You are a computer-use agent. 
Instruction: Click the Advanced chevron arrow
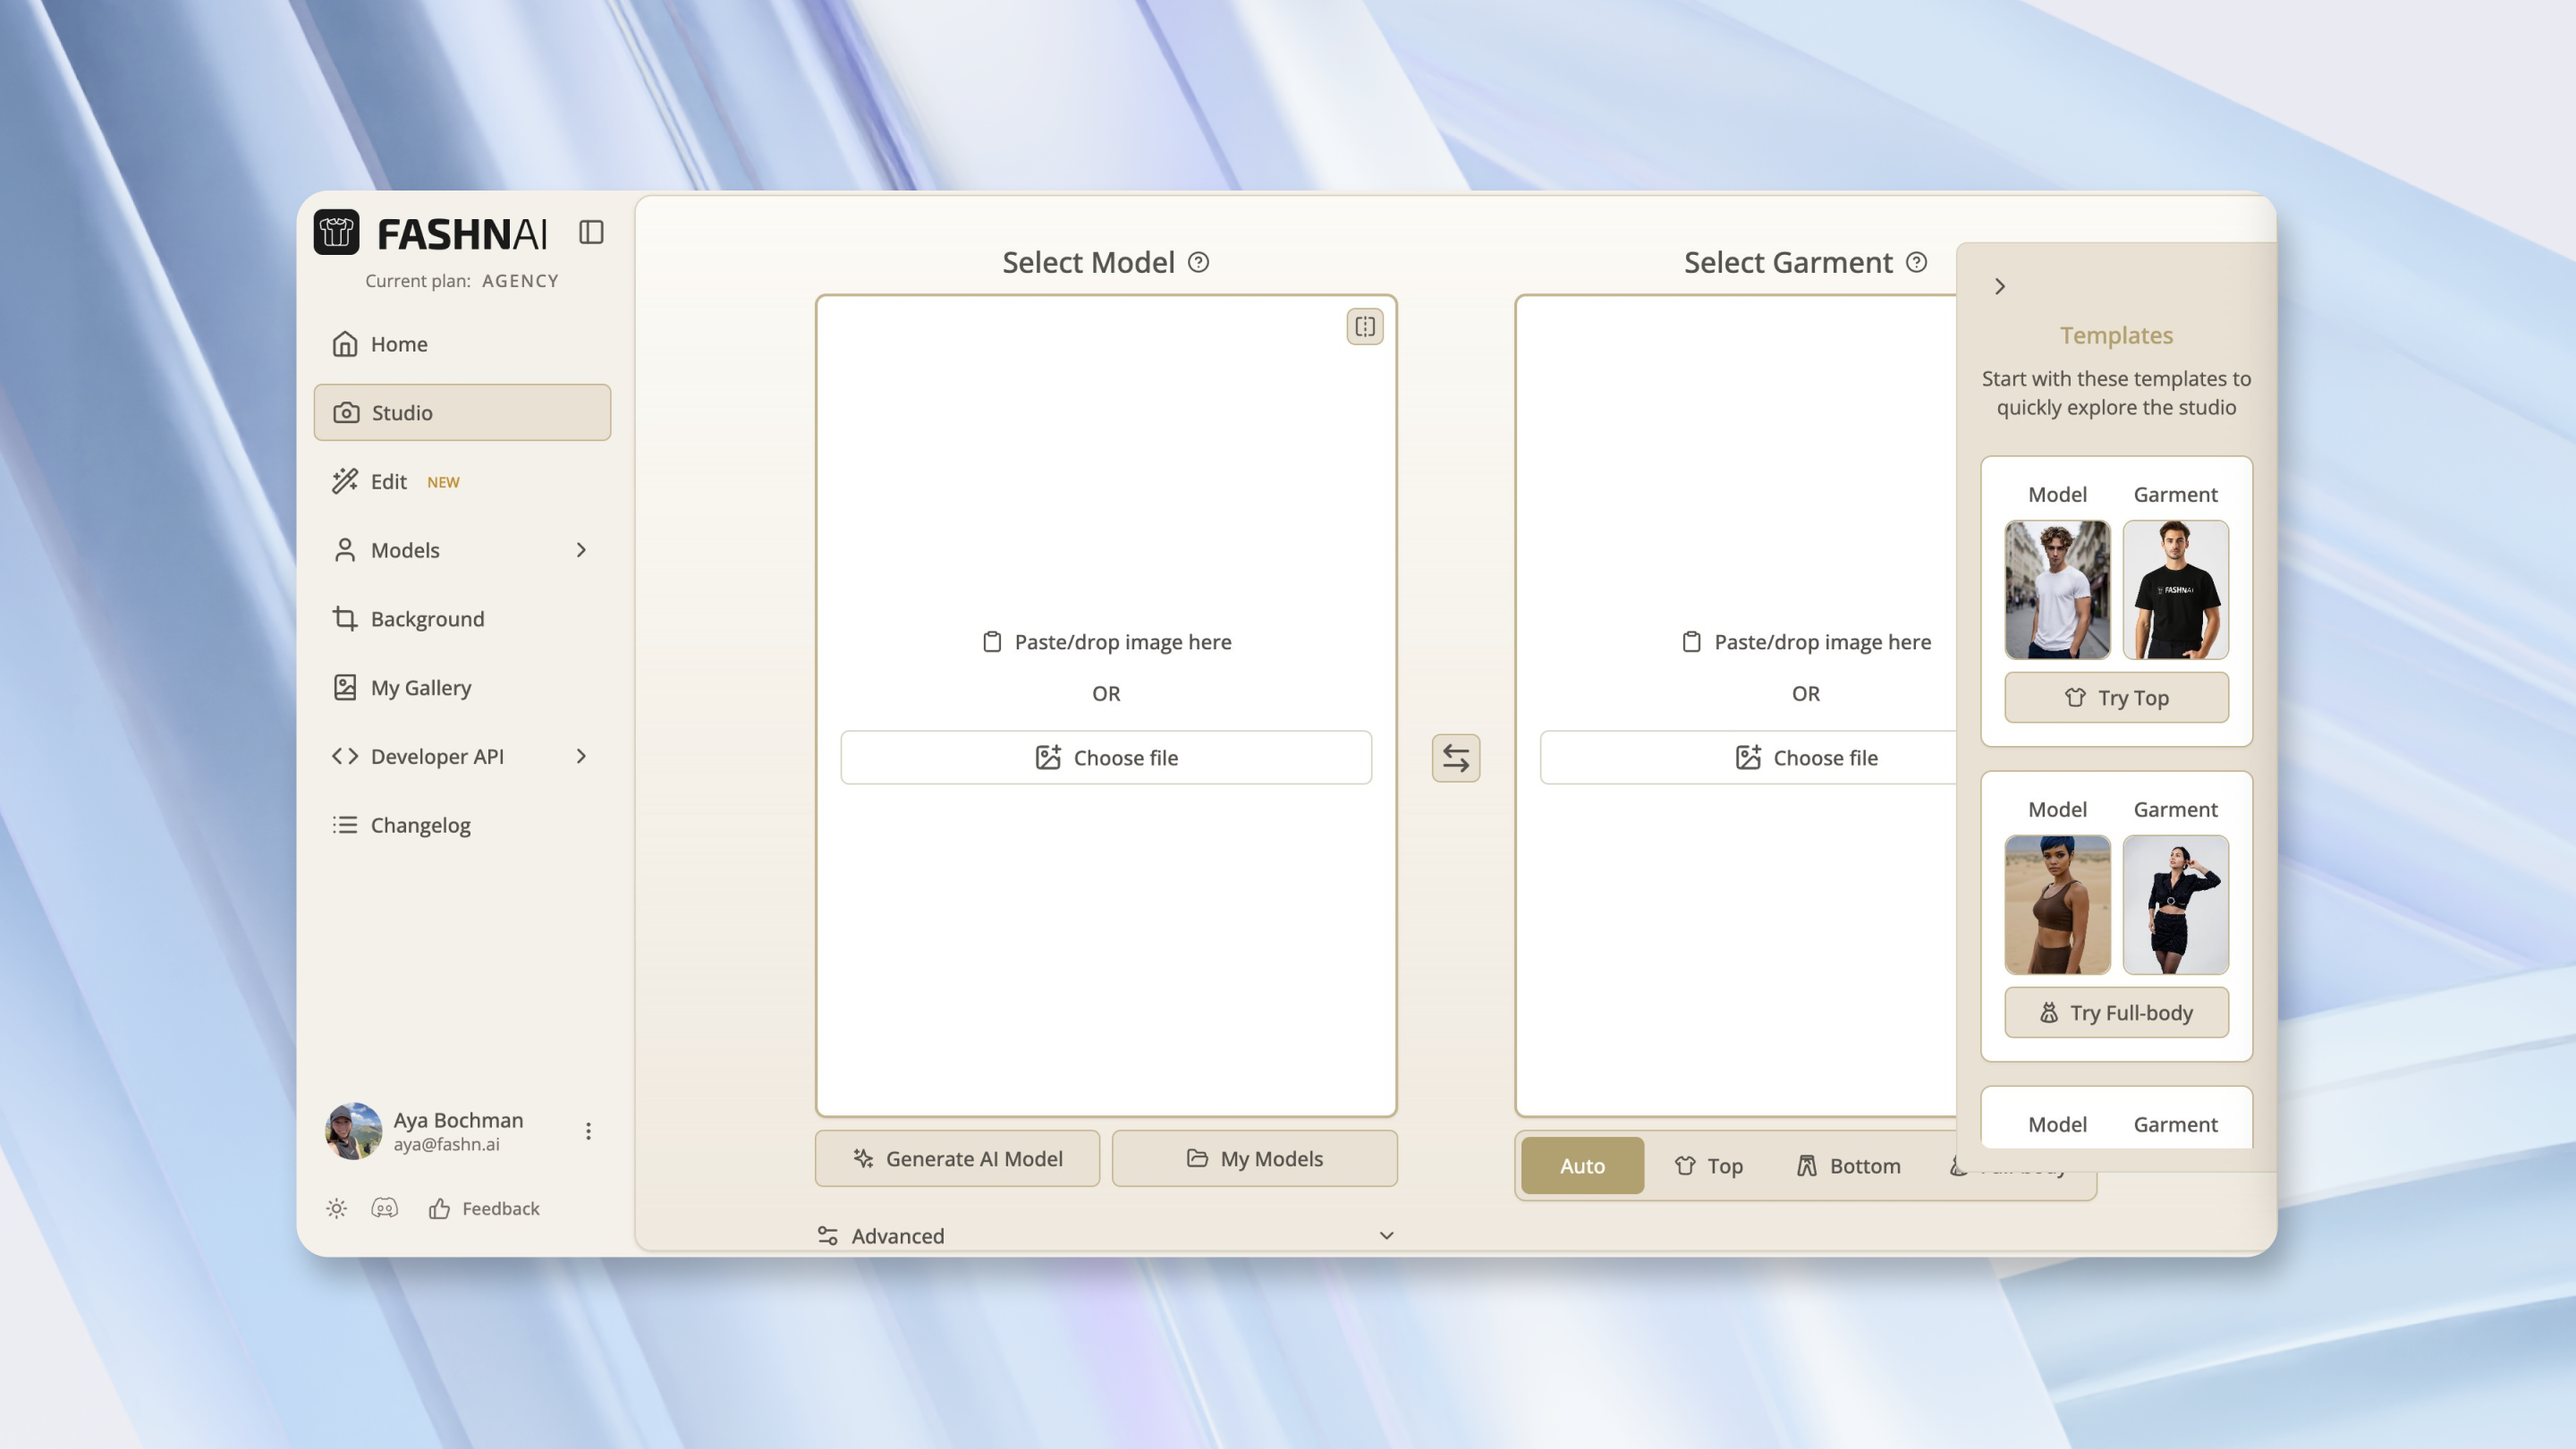click(1386, 1236)
